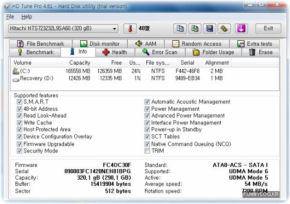Toggle Host Protected Area checkbox
This screenshot has width=290, height=204.
coord(19,129)
